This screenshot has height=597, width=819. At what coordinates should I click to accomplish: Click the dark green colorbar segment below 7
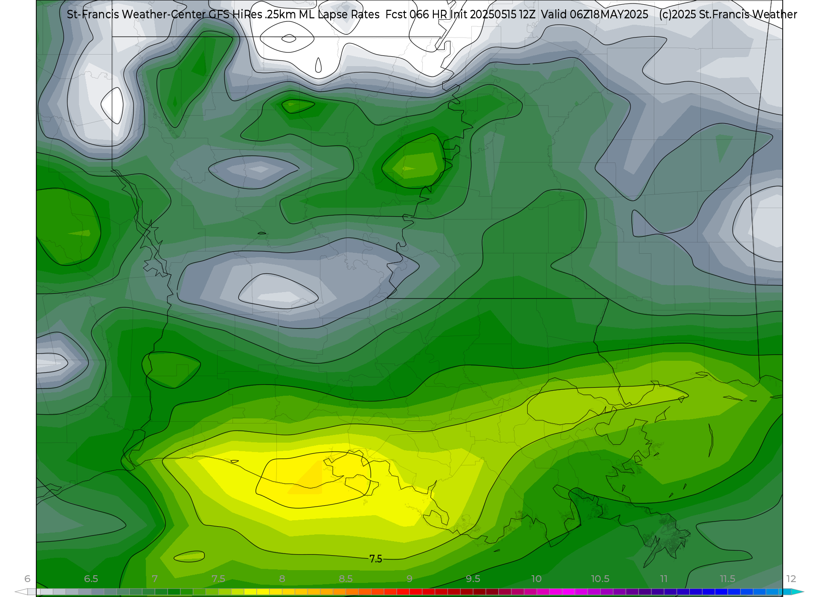[x=161, y=592]
